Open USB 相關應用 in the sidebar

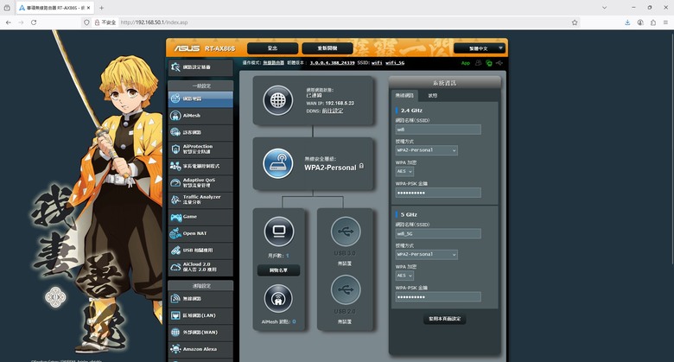pos(200,250)
